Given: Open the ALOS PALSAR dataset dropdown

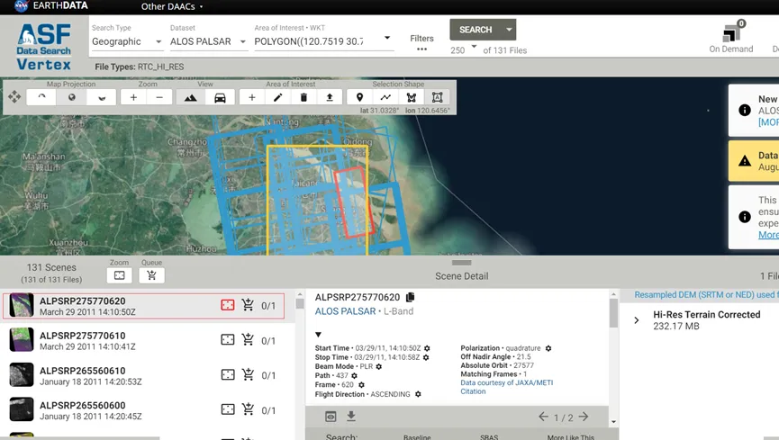Looking at the screenshot, I should click(x=209, y=41).
